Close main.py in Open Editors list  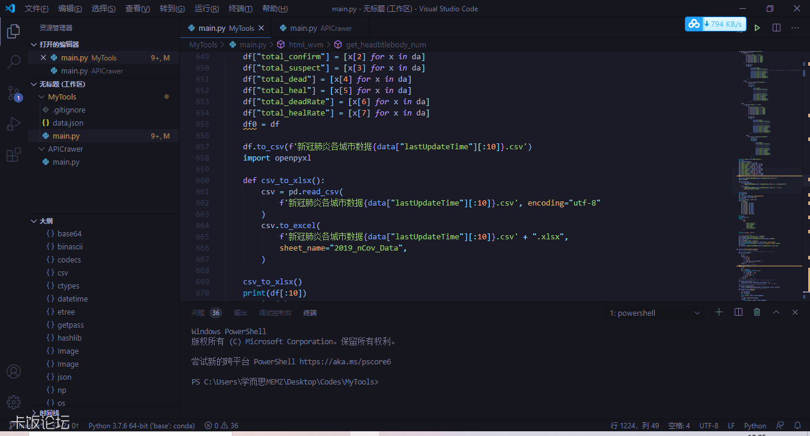(x=43, y=57)
